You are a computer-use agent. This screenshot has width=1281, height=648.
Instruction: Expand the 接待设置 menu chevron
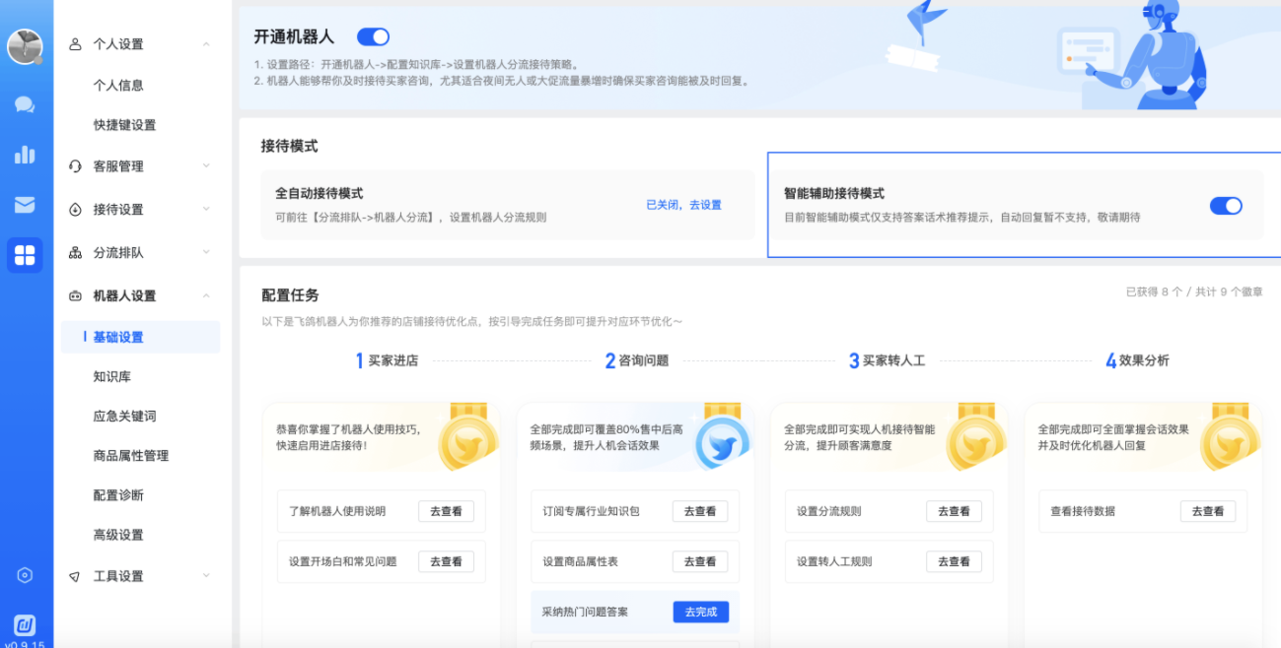point(206,209)
